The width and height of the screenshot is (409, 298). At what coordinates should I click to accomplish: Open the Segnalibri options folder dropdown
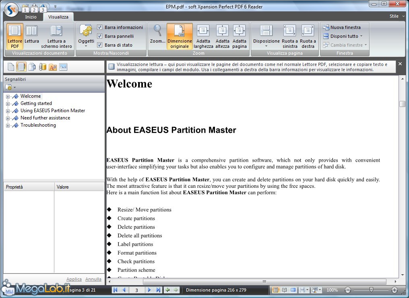click(10, 87)
